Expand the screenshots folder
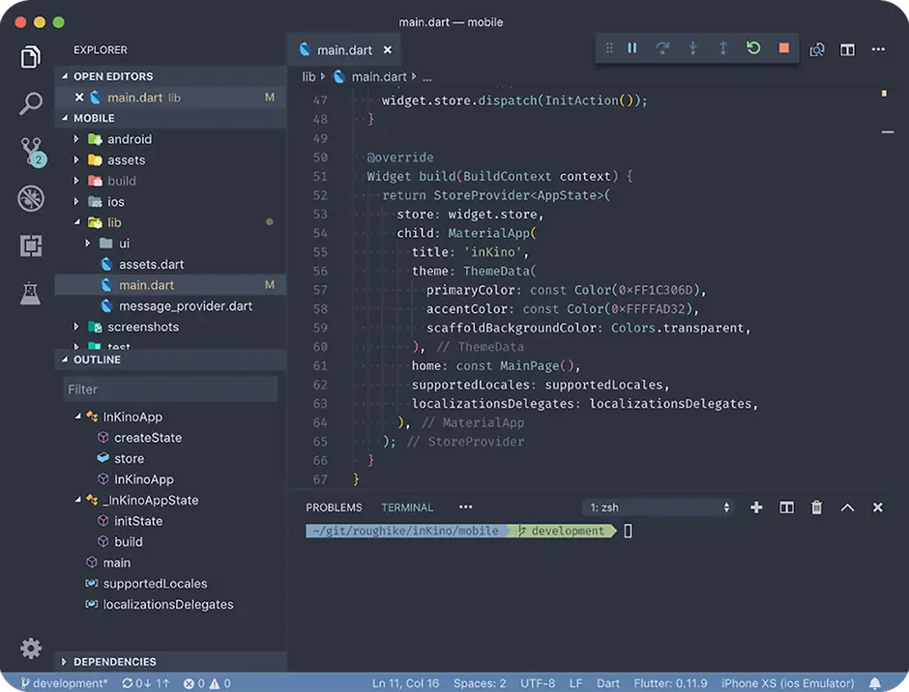The height and width of the screenshot is (692, 909). 76,327
